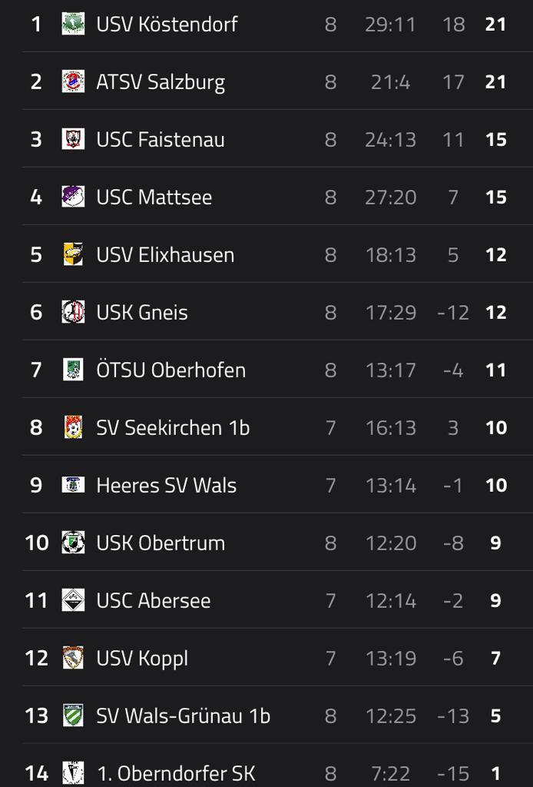Open the Heeres SV Wals team page
Screen dimensions: 533x787
click(x=166, y=486)
